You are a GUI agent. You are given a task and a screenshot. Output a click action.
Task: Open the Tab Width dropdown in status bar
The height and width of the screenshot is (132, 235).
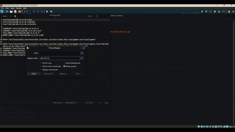point(71,103)
